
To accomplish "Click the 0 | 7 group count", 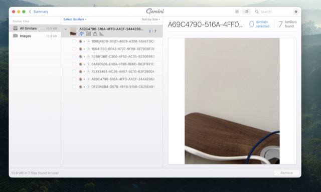I will pos(152,31).
